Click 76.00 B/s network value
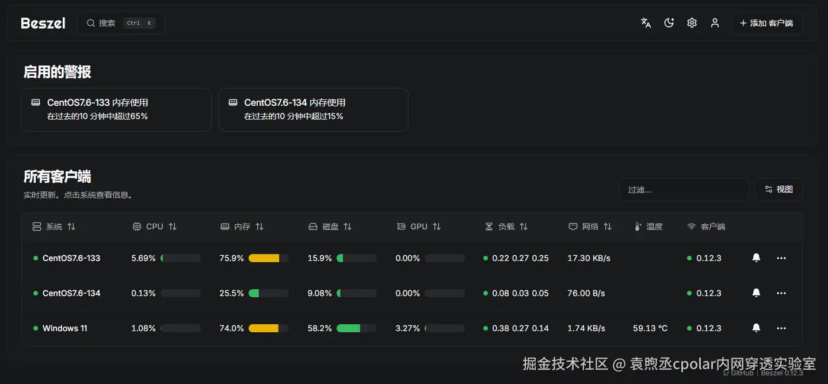828x384 pixels. click(586, 293)
